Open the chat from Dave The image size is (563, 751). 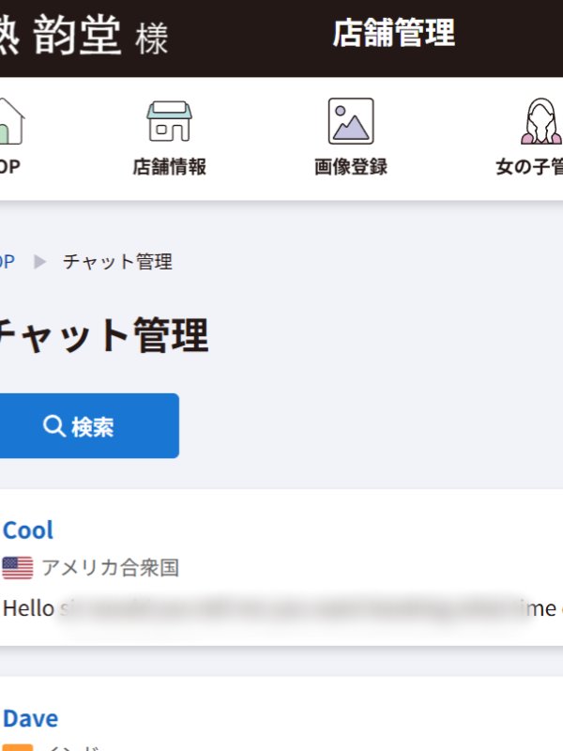click(30, 718)
